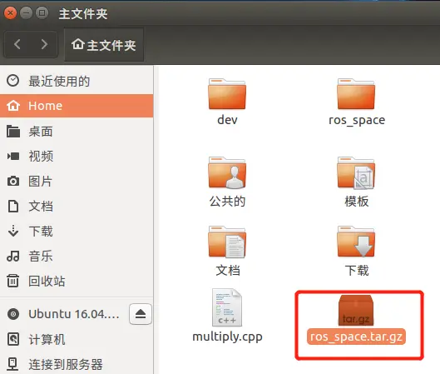Minimize the 主文件夹 window
The width and height of the screenshot is (440, 374).
tap(27, 13)
